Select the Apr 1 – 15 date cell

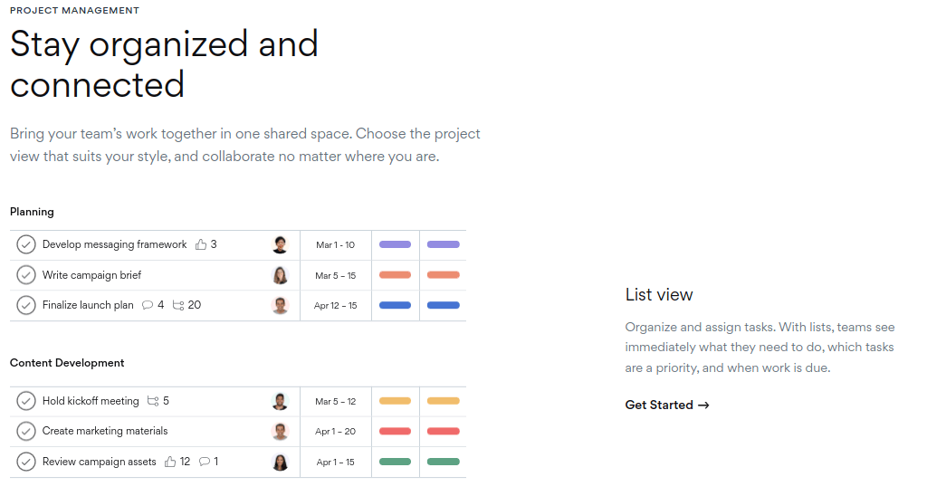pyautogui.click(x=335, y=463)
